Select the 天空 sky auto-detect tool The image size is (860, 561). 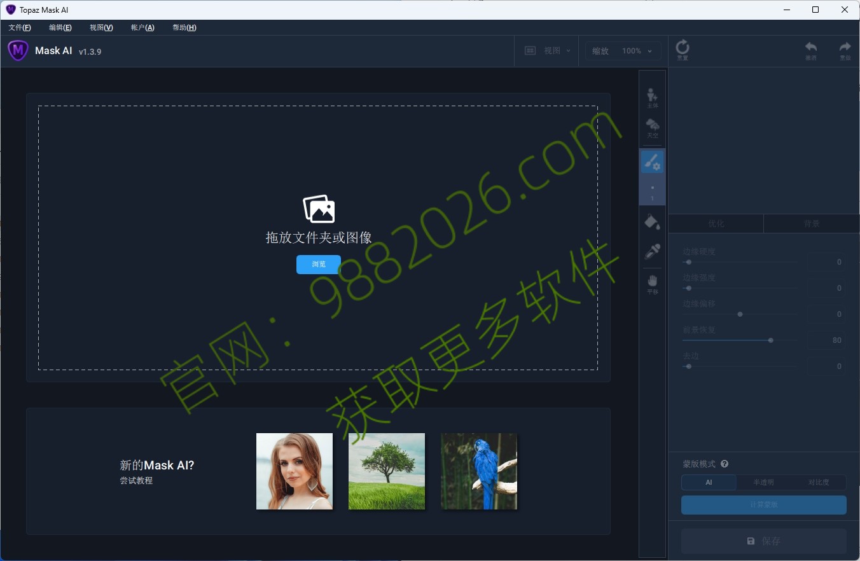652,128
